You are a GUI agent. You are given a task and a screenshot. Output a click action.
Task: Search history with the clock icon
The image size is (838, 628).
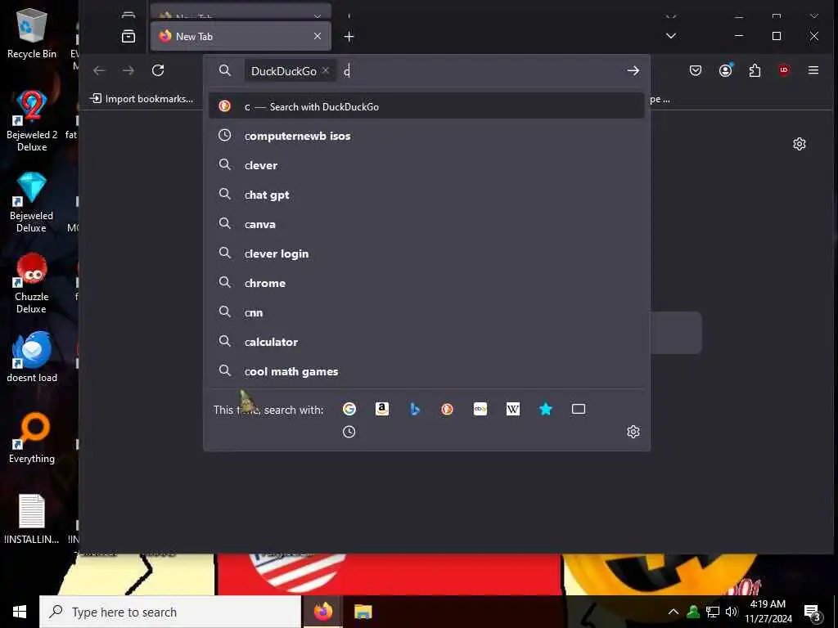pos(349,432)
